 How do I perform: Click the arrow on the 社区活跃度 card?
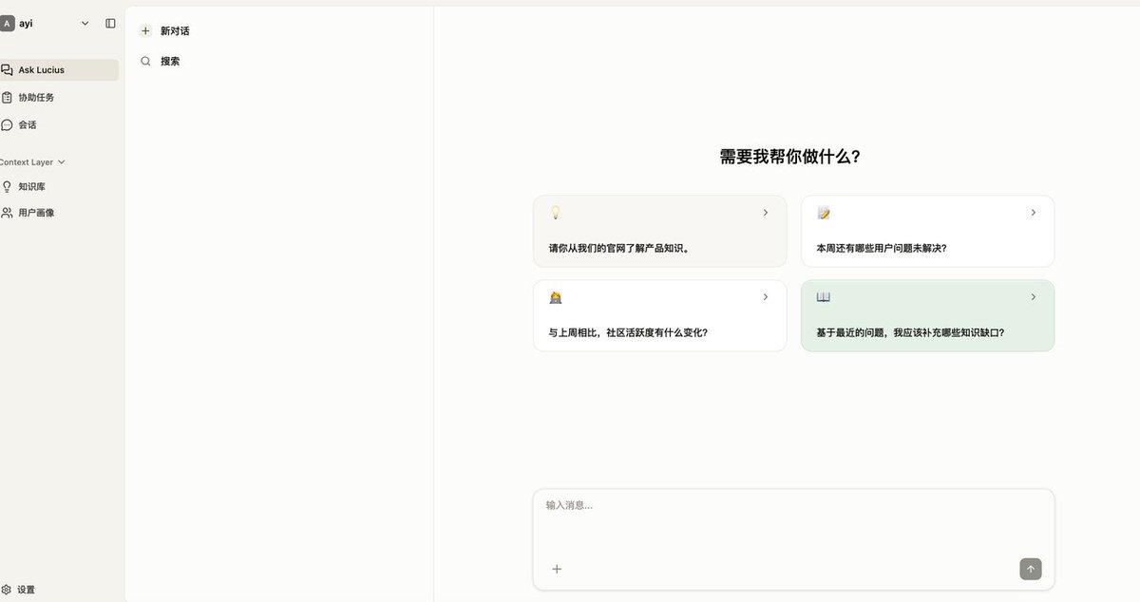(x=766, y=297)
